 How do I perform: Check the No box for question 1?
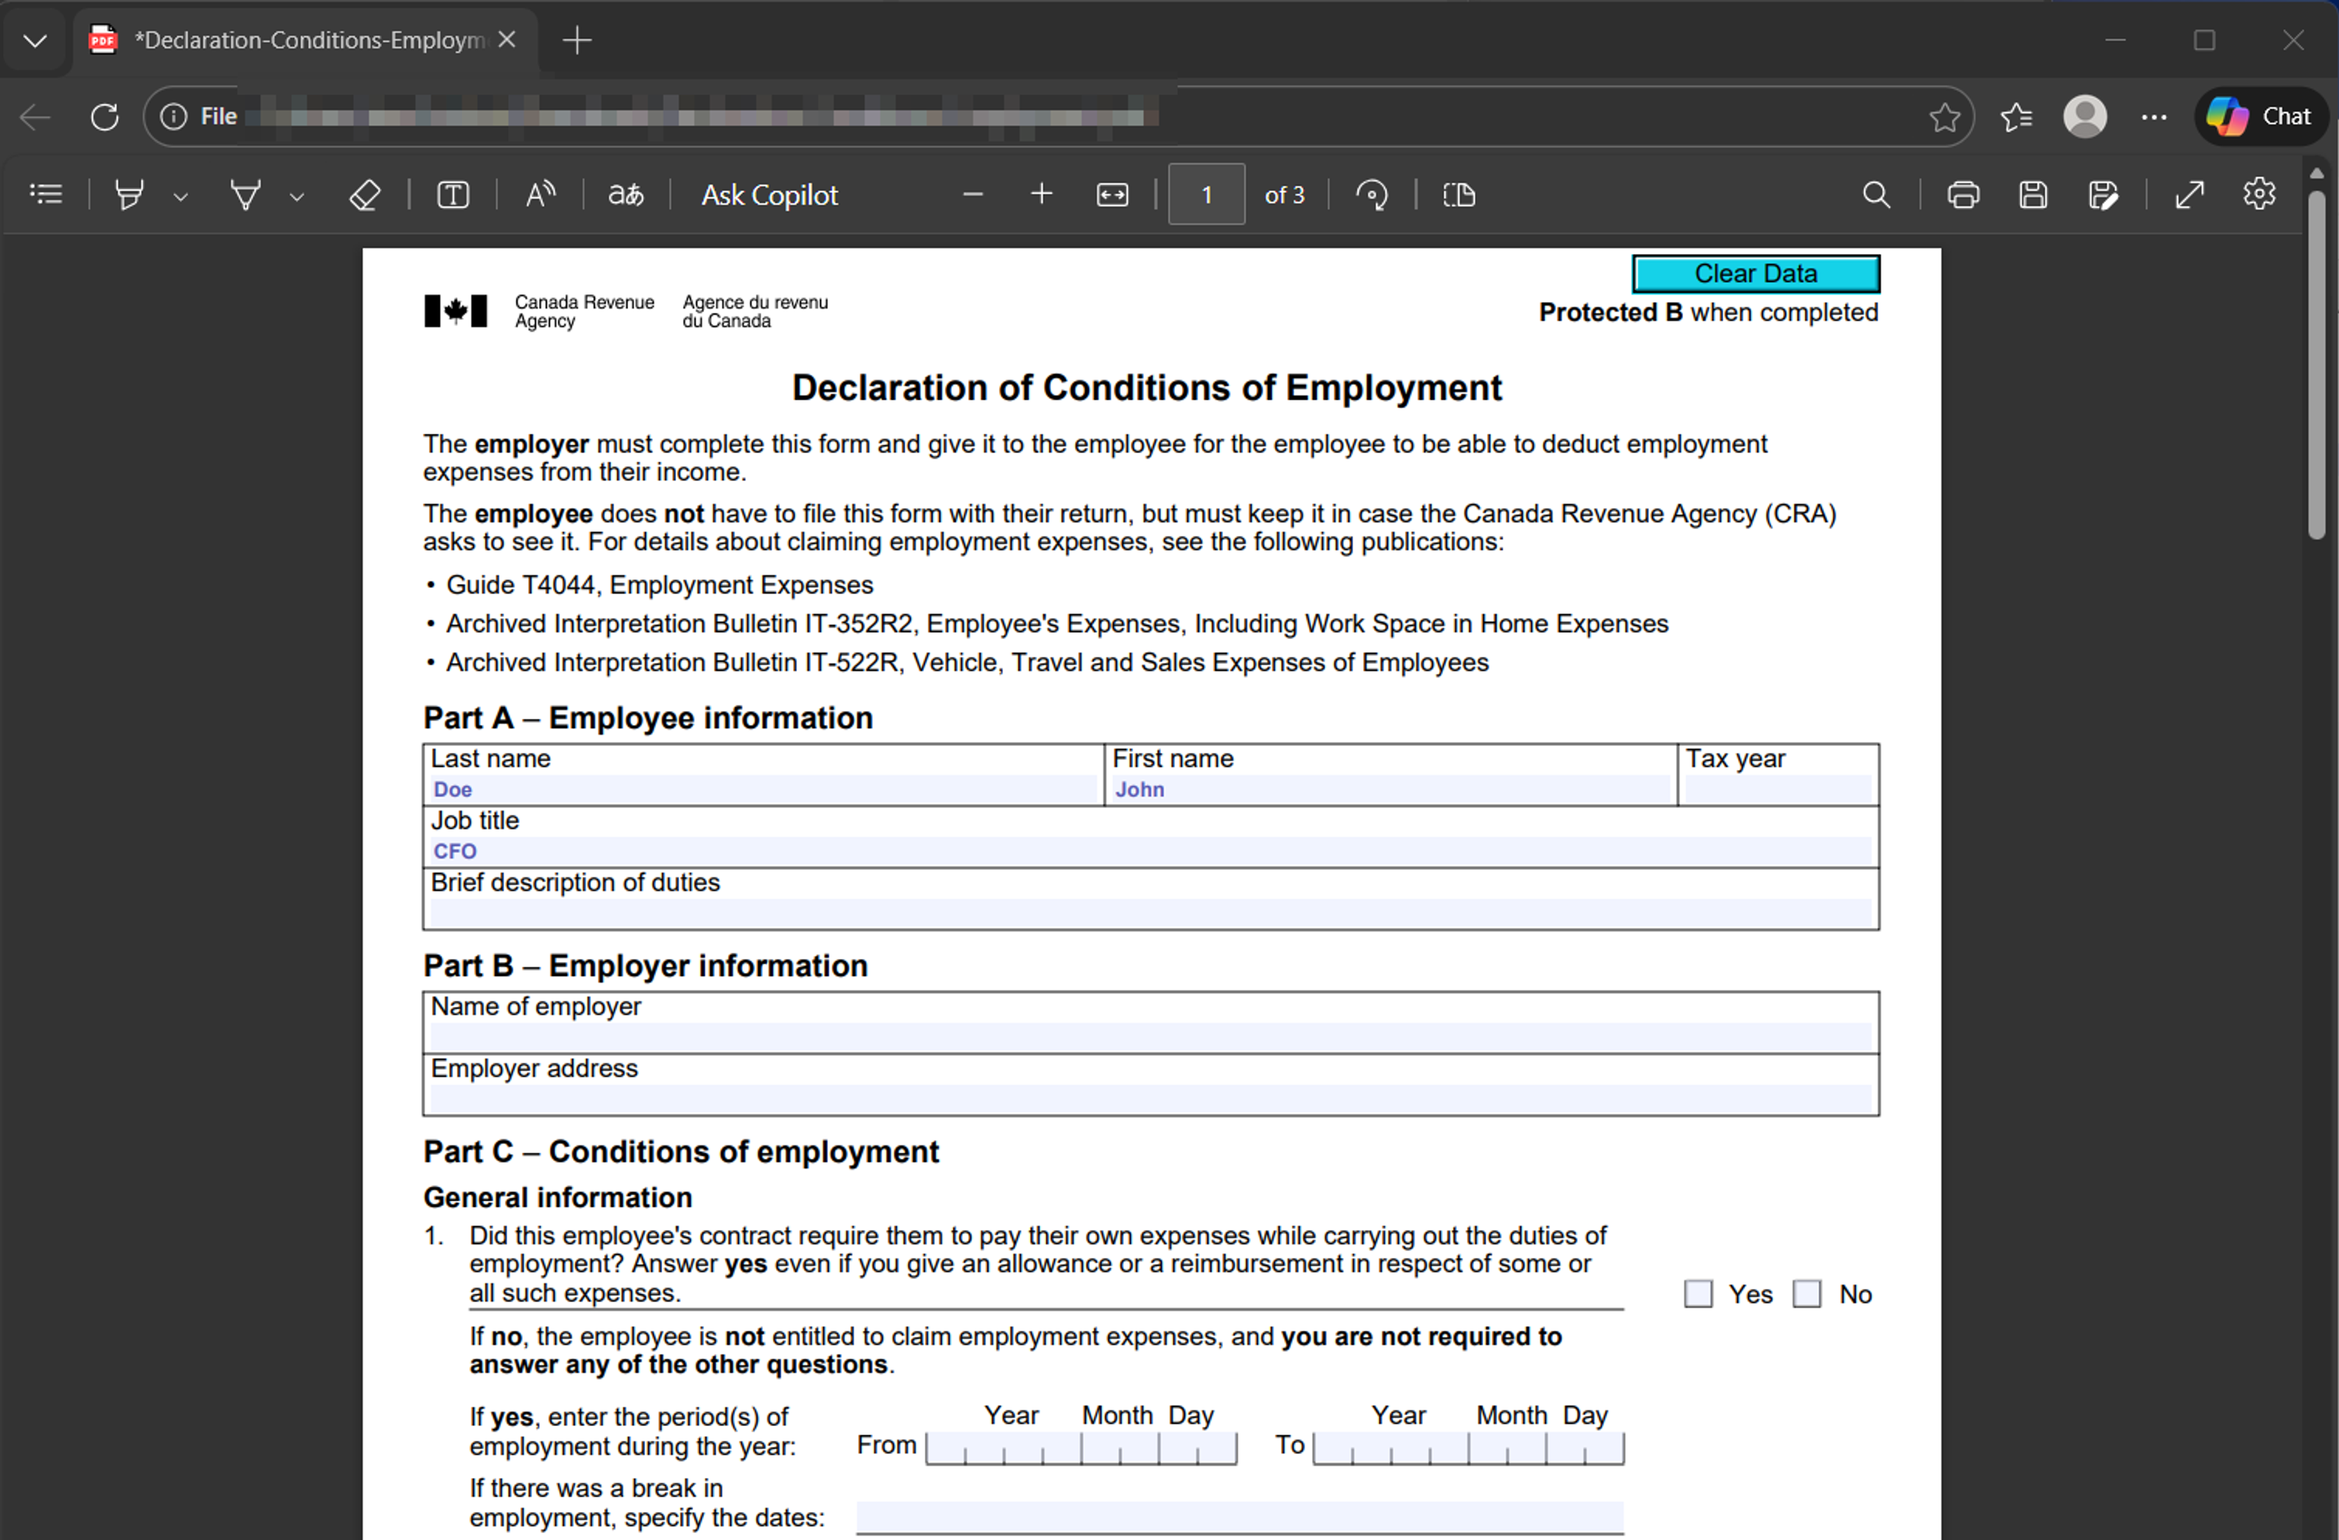click(x=1807, y=1293)
